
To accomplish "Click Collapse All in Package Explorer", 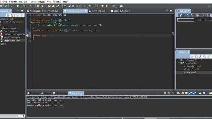I will [x=8, y=15].
